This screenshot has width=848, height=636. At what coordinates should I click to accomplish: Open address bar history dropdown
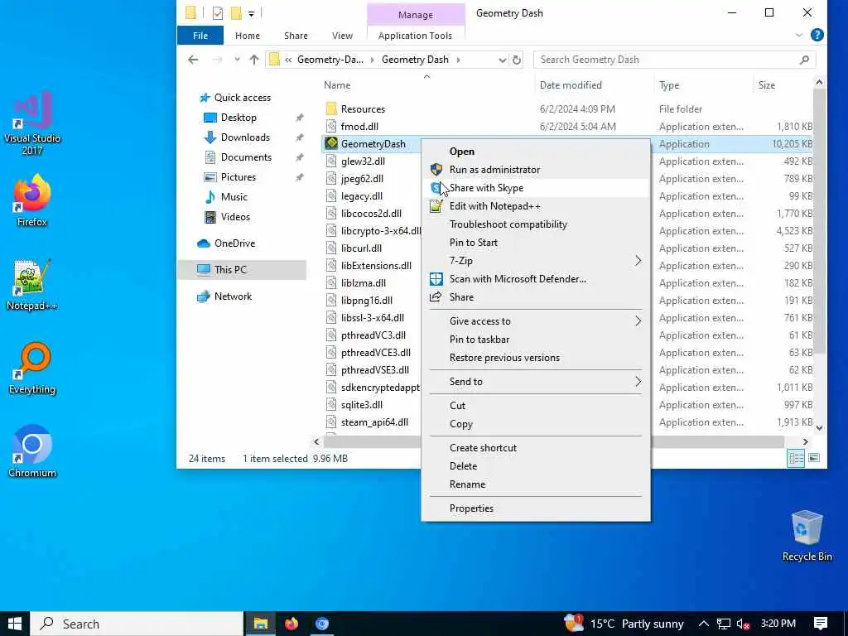point(502,60)
